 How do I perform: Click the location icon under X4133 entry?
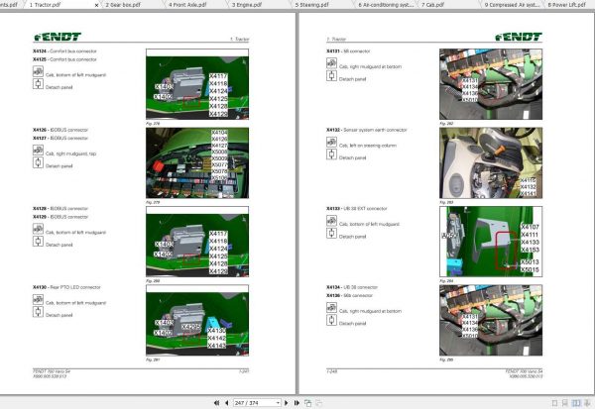[331, 221]
